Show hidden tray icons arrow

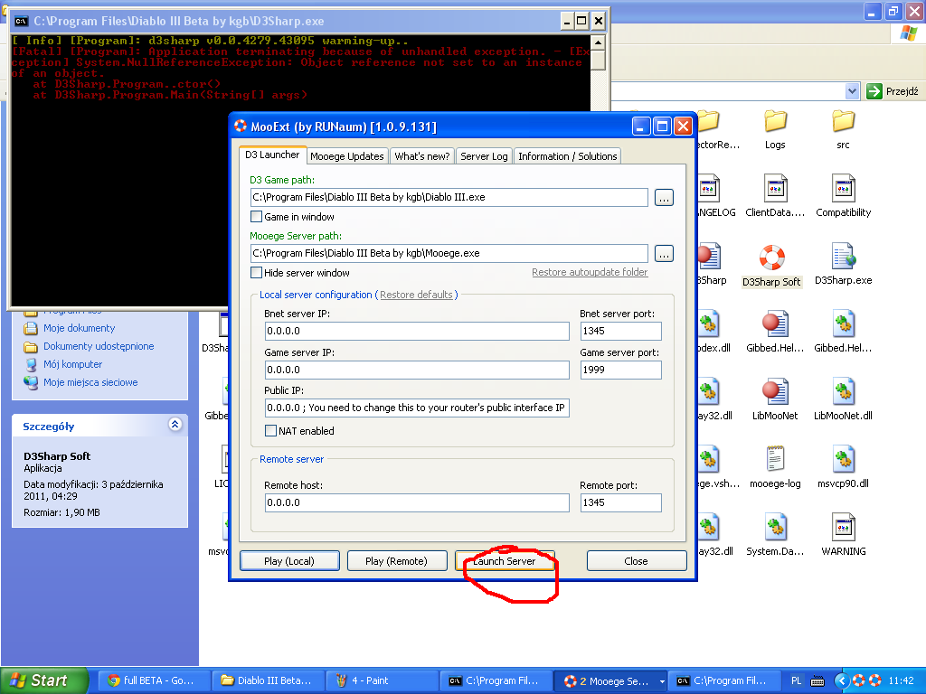click(842, 680)
